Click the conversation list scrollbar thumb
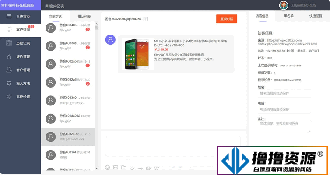This screenshot has width=330, height=175. click(97, 28)
